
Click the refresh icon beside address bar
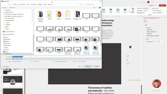tap(81, 4)
